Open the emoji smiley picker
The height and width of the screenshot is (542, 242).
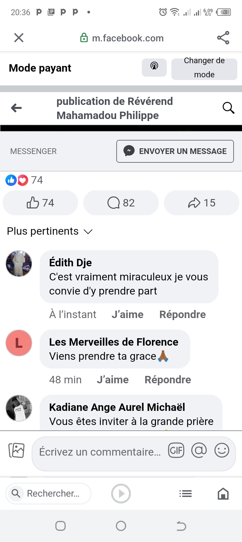222,451
